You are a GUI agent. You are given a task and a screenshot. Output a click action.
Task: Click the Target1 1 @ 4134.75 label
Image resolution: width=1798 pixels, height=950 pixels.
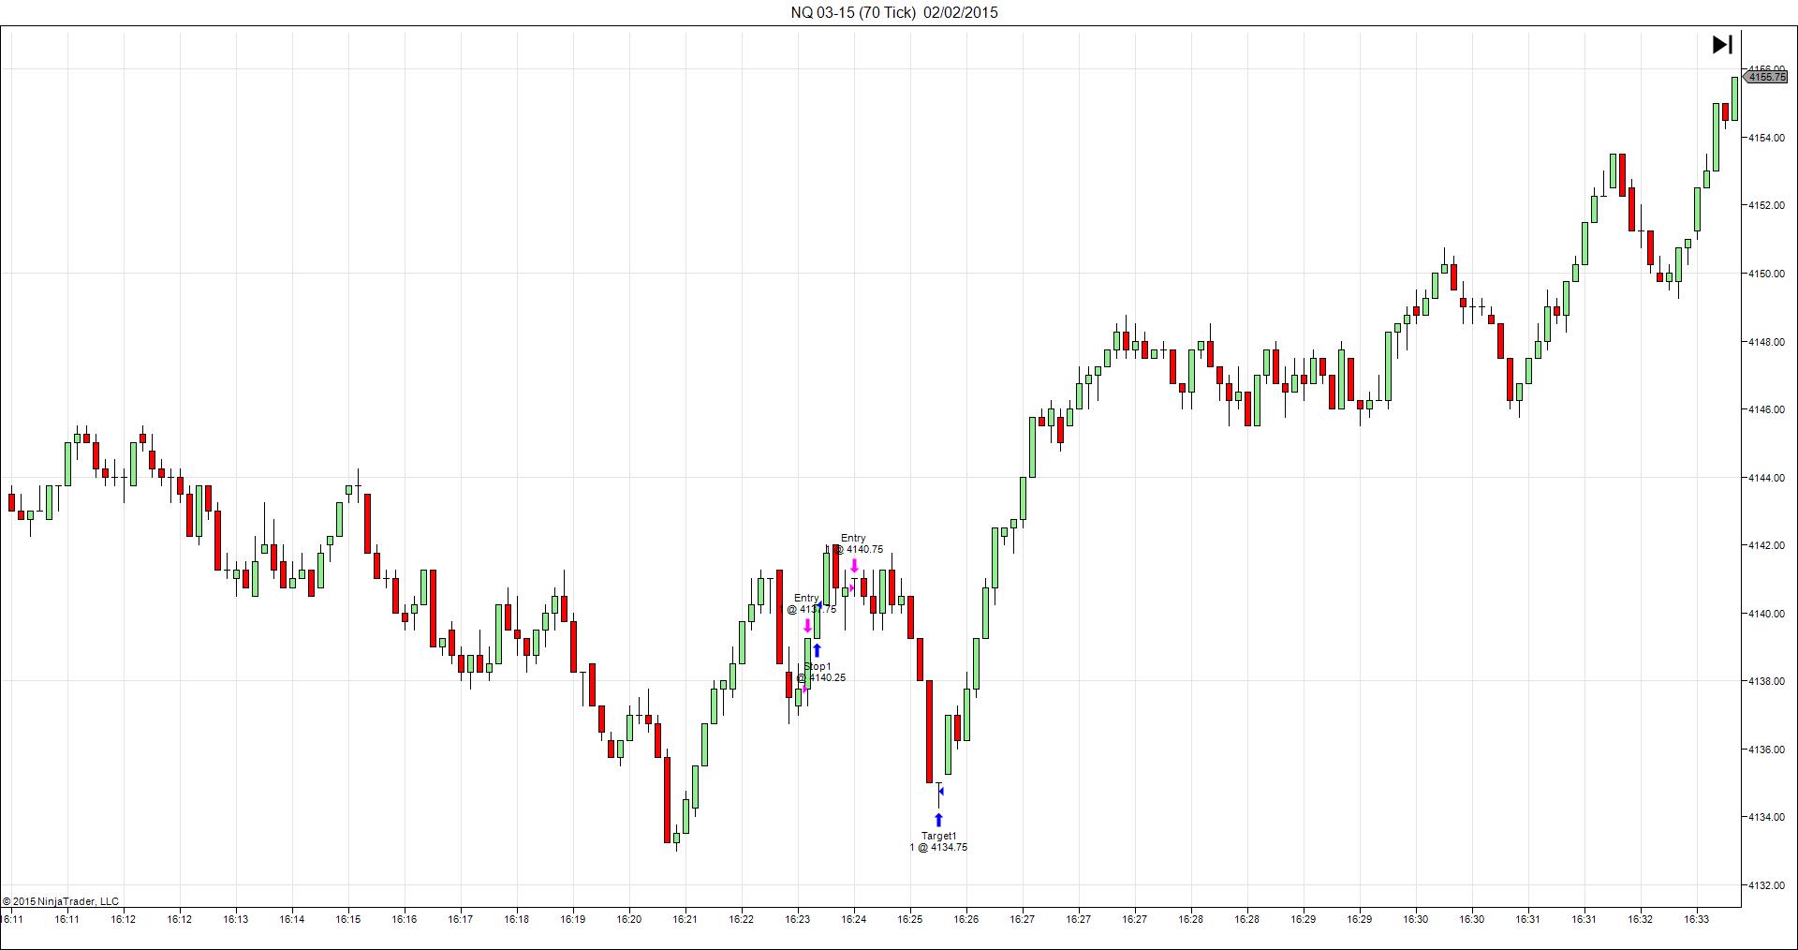coord(938,841)
